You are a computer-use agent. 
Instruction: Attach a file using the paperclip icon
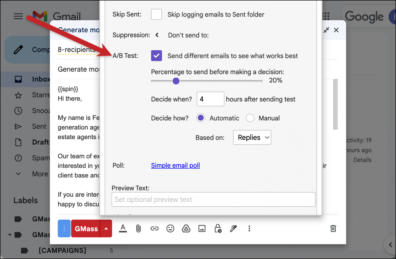(x=139, y=228)
